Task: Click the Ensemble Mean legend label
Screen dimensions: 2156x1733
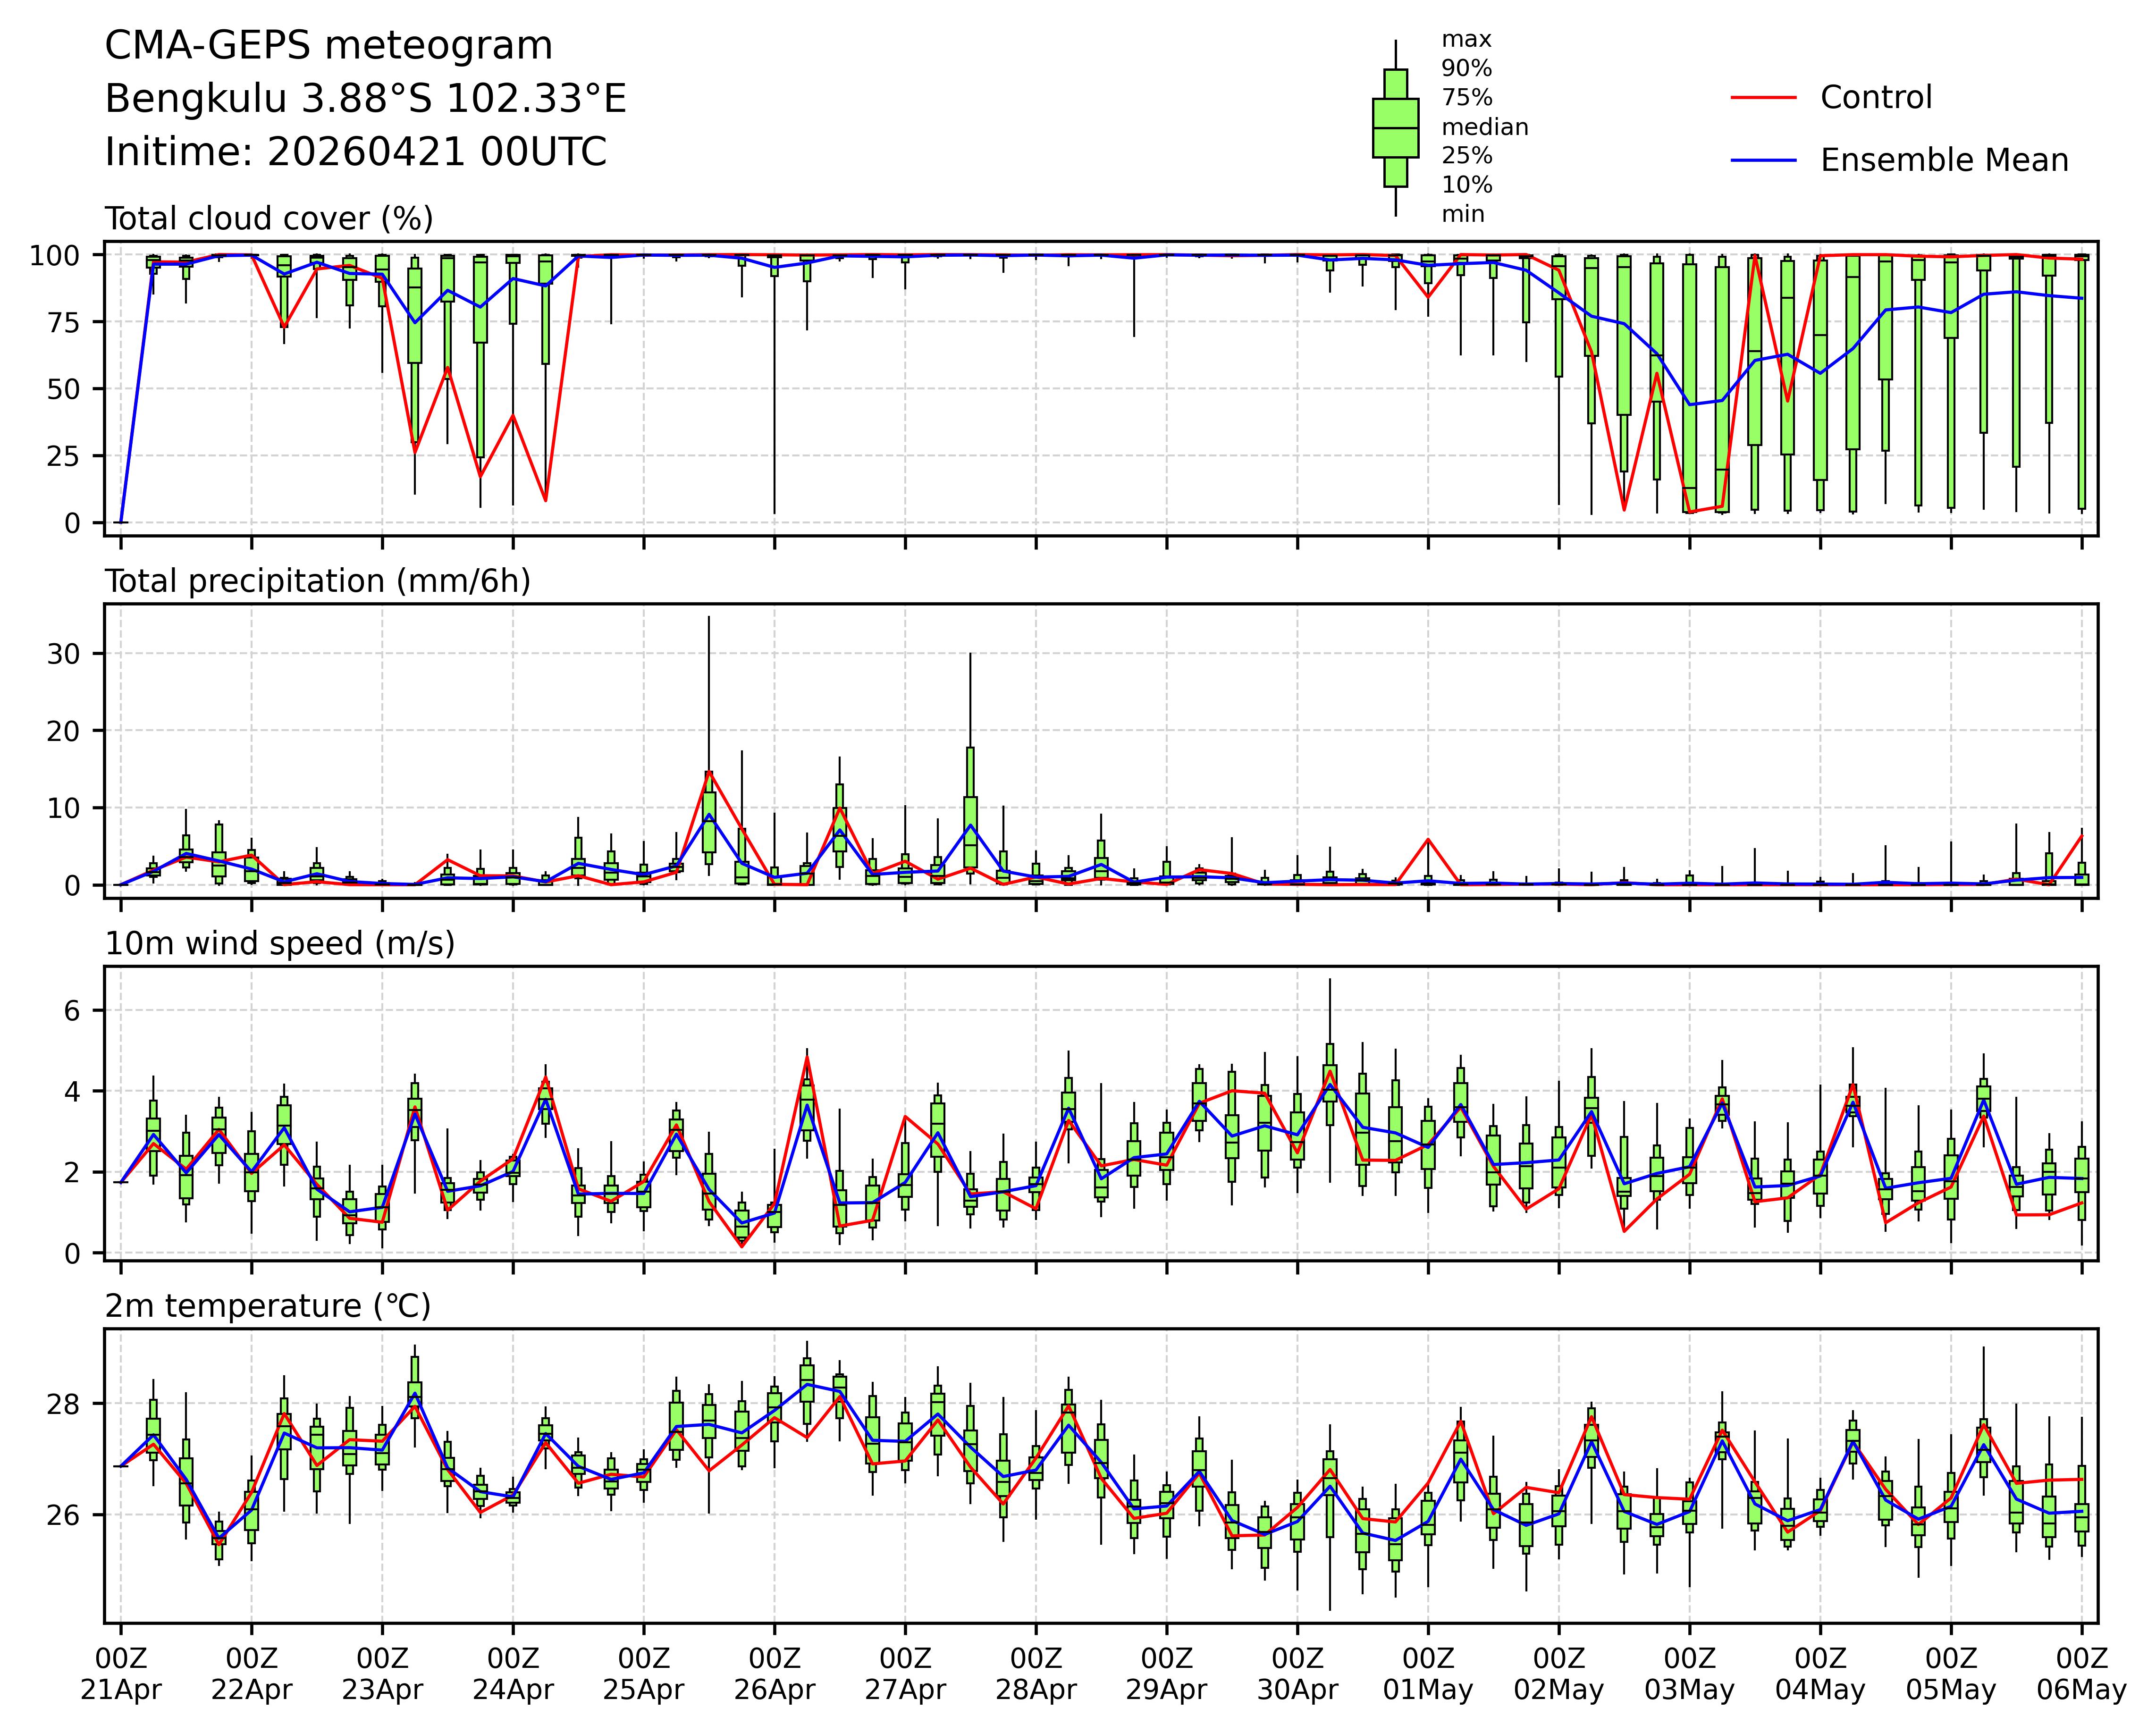Action: 1944,161
